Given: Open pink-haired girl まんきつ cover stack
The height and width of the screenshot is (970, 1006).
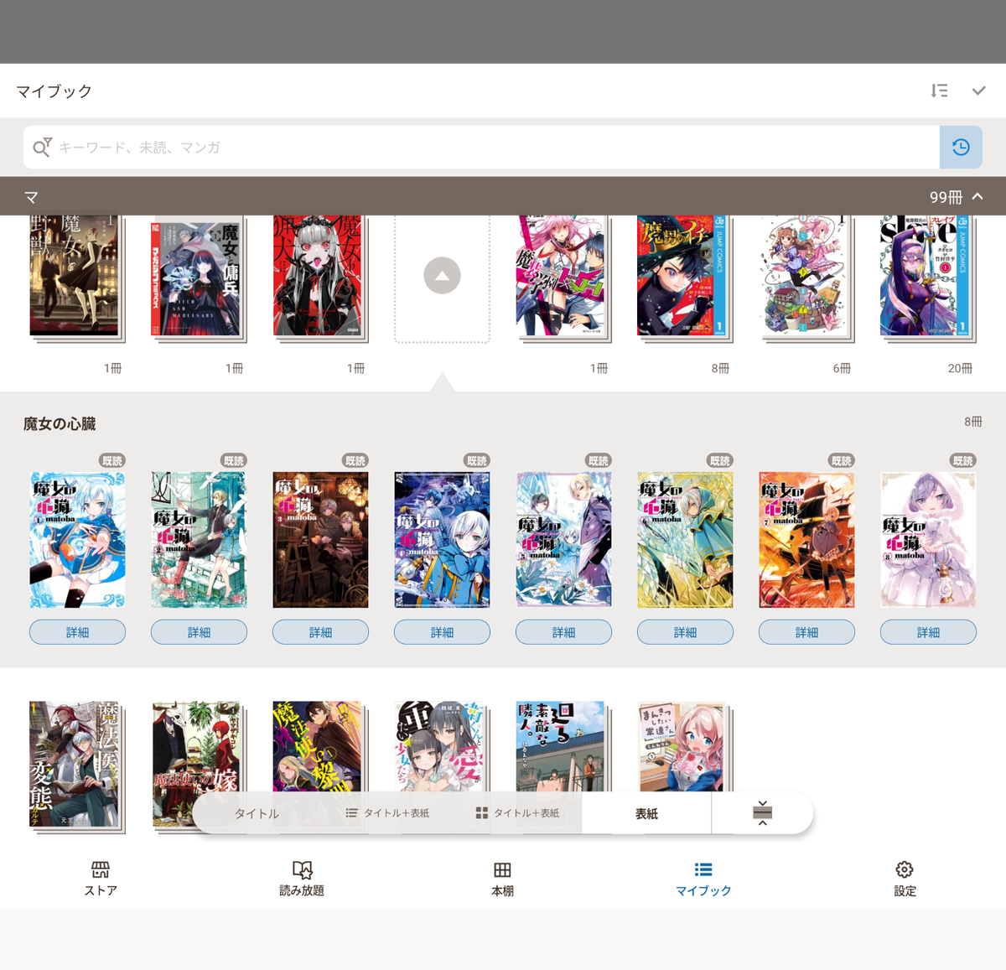Looking at the screenshot, I should click(x=685, y=746).
